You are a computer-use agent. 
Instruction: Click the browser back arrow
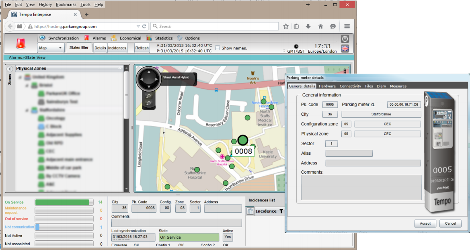pyautogui.click(x=10, y=27)
